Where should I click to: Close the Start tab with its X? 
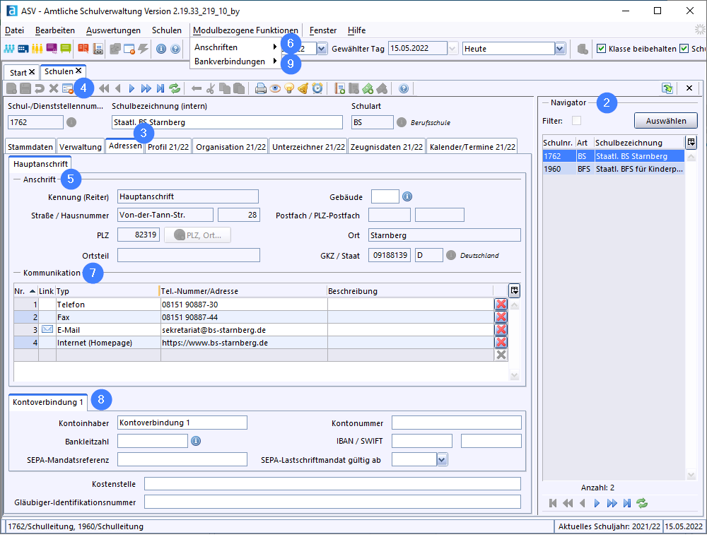coord(32,72)
